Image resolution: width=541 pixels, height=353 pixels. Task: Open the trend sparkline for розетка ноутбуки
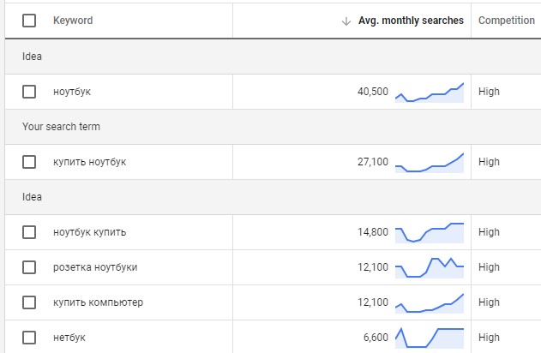pos(429,267)
